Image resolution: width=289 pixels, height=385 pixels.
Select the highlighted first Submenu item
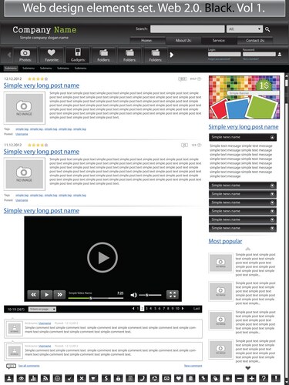[11, 69]
